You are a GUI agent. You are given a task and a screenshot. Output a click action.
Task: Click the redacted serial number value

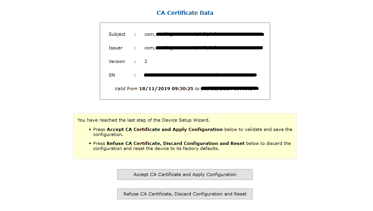click(x=200, y=75)
